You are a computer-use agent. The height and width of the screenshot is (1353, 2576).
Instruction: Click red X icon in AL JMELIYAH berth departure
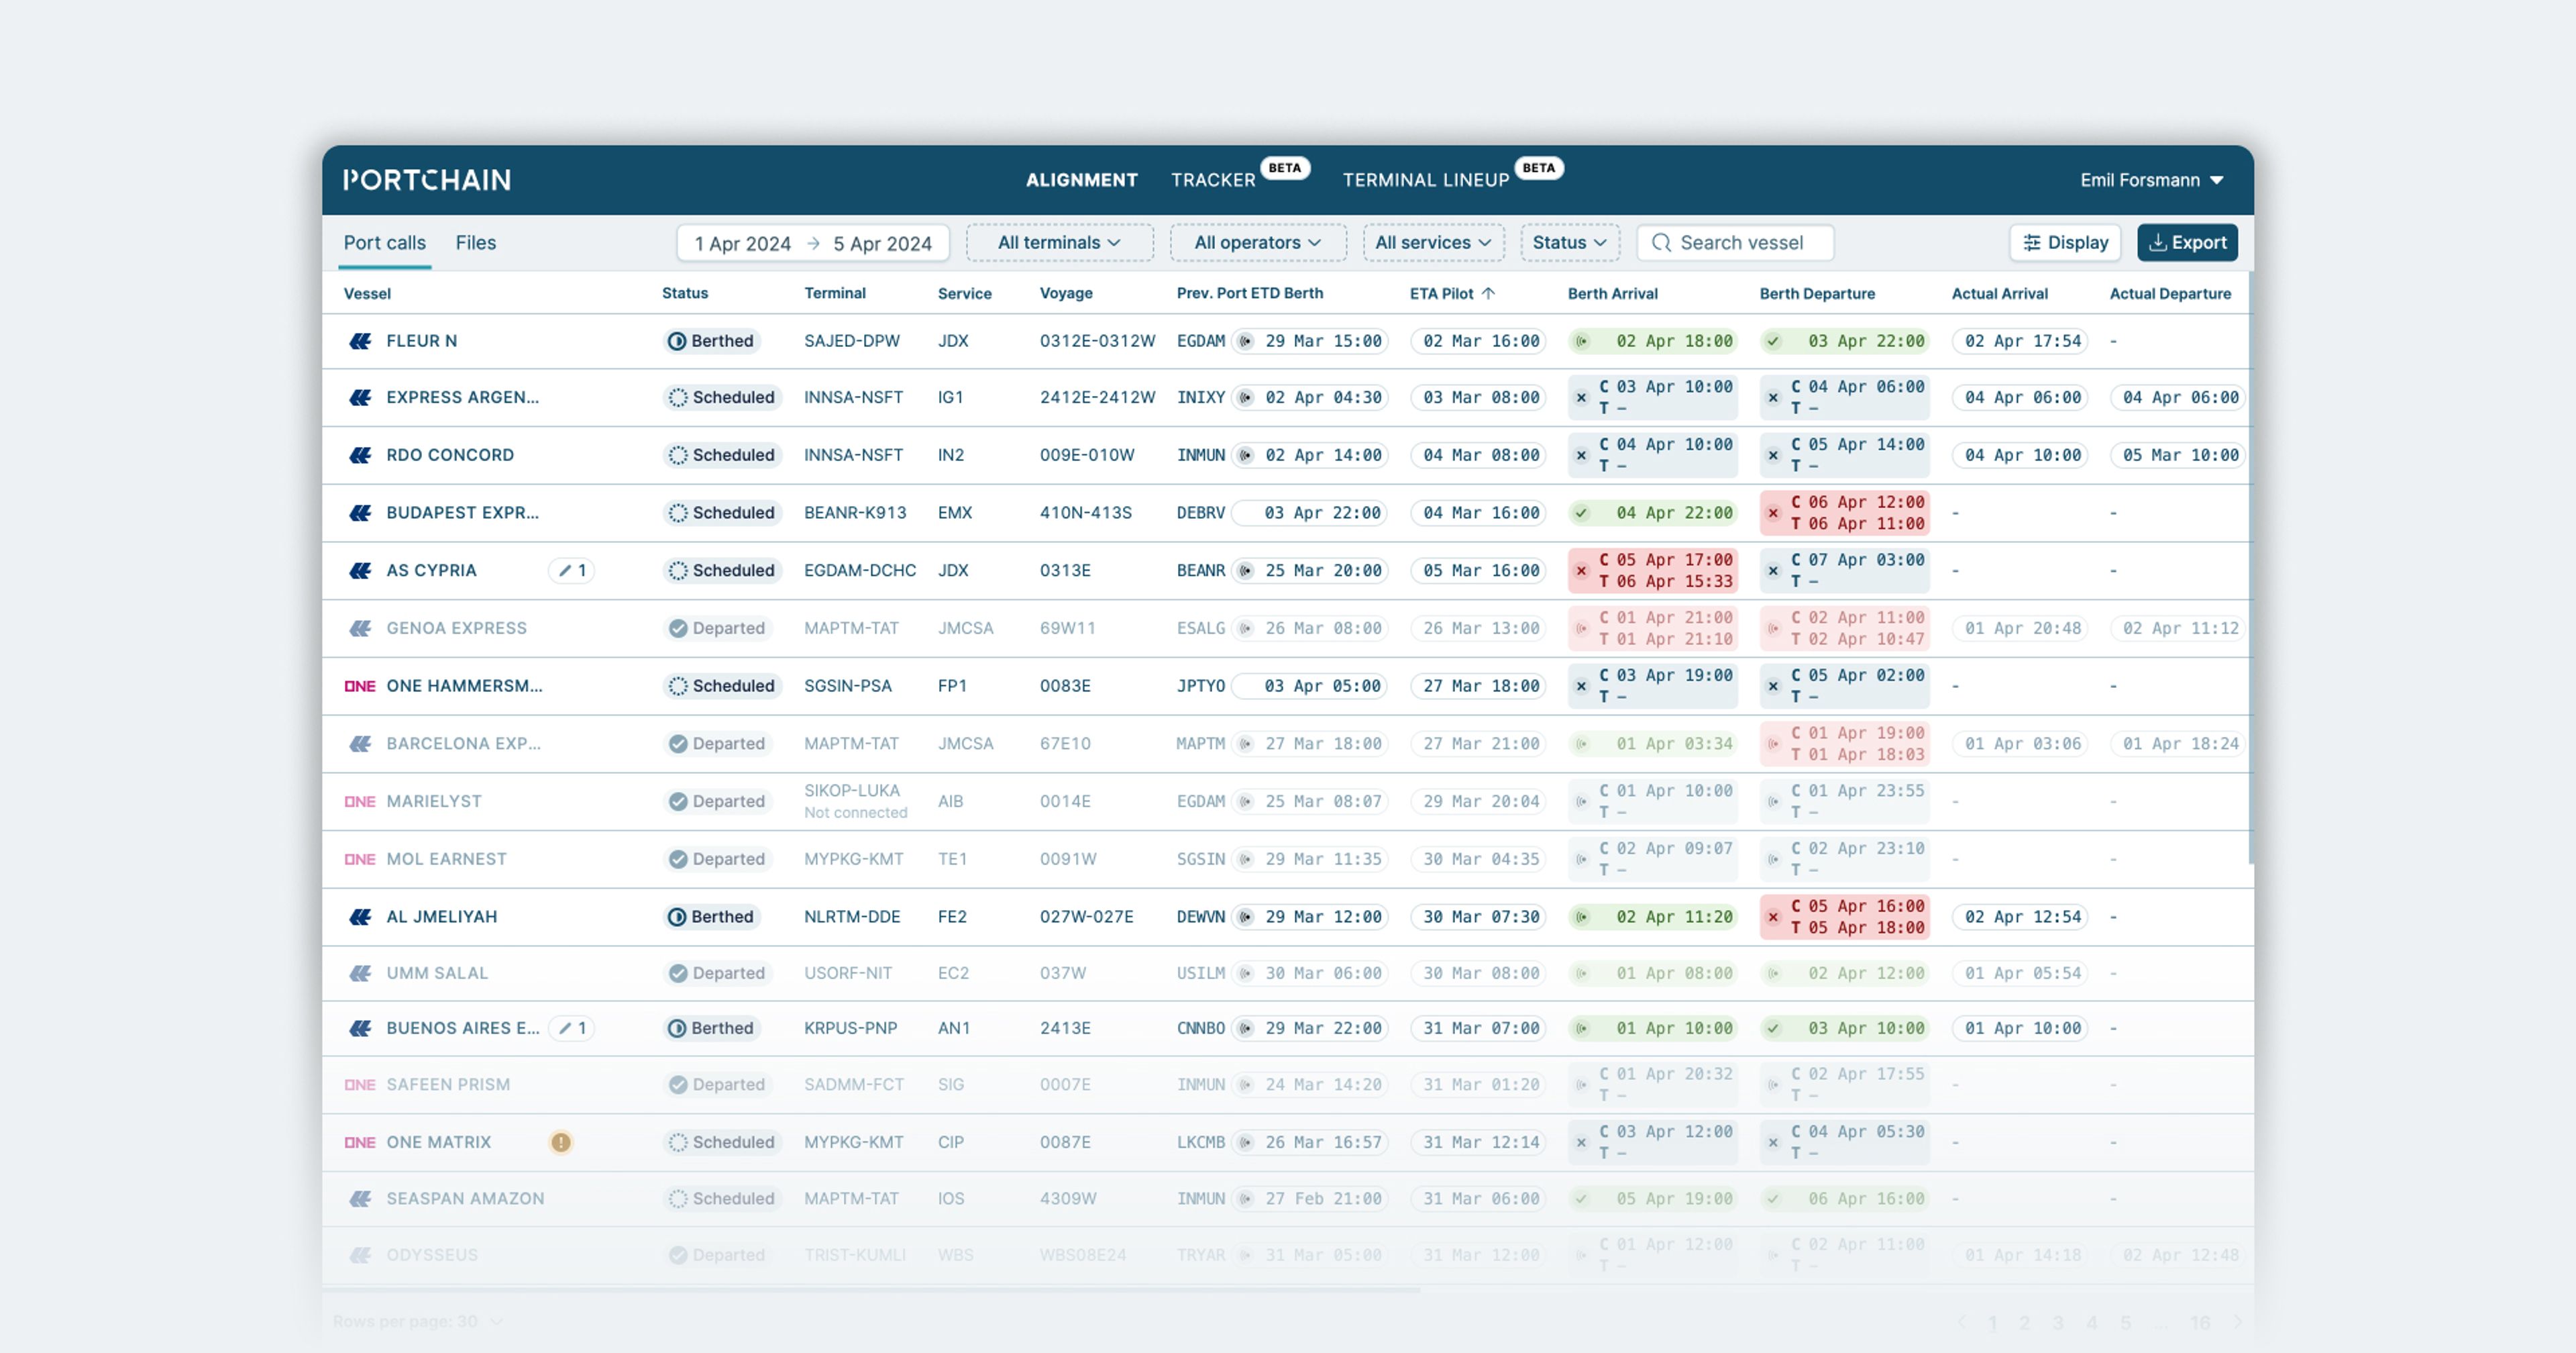click(1773, 917)
